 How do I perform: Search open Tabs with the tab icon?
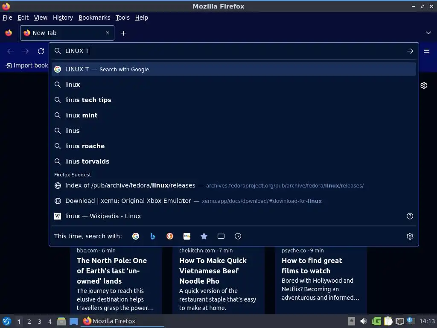(221, 236)
